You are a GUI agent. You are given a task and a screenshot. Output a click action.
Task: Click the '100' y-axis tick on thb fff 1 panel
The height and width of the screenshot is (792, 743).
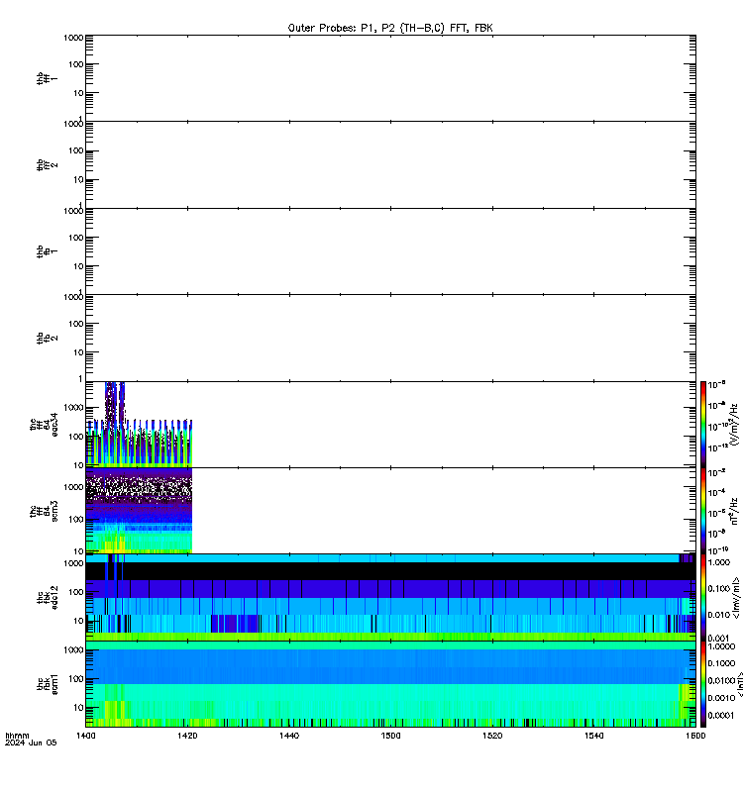click(x=76, y=64)
